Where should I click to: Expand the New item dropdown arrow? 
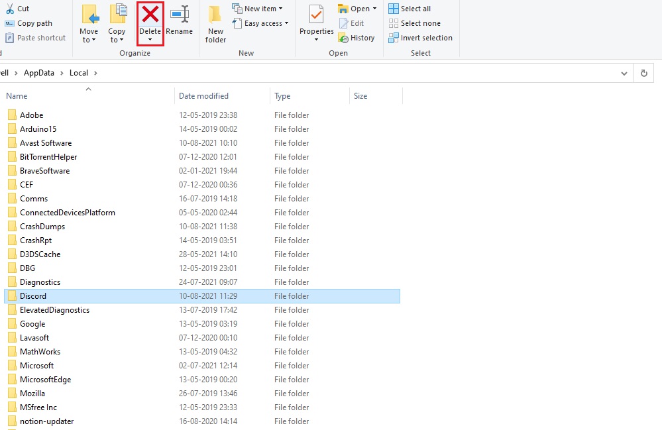[x=281, y=9]
